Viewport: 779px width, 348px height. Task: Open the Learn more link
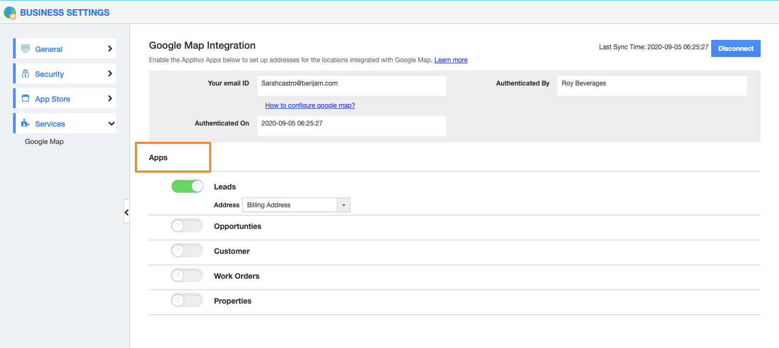coord(451,60)
